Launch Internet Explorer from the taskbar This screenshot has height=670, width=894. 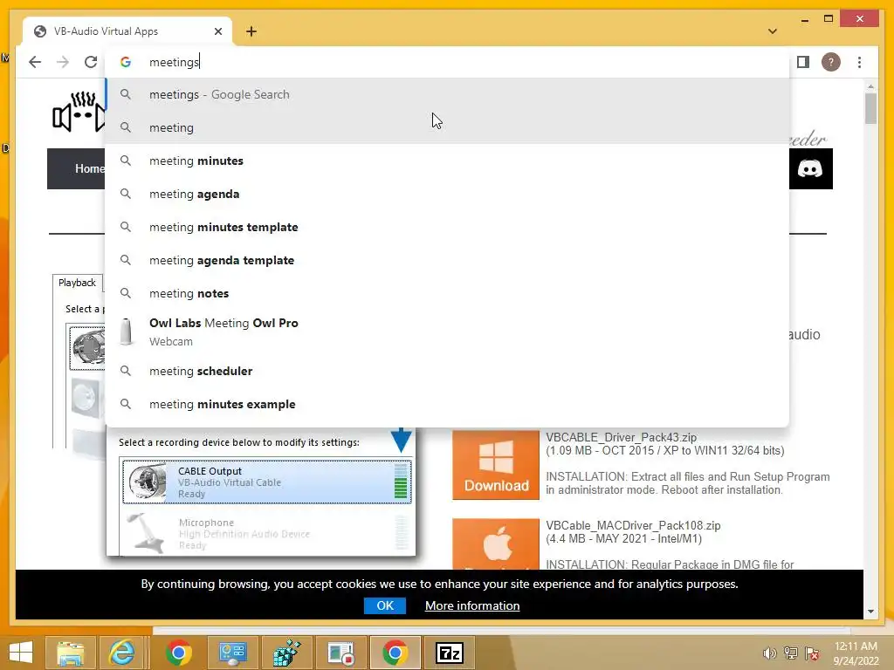pyautogui.click(x=122, y=653)
